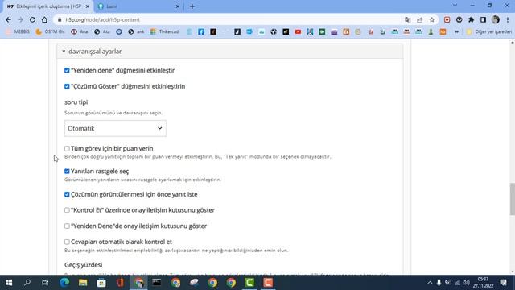Open File Explorer from the taskbar
This screenshot has width=515, height=290.
[83, 283]
